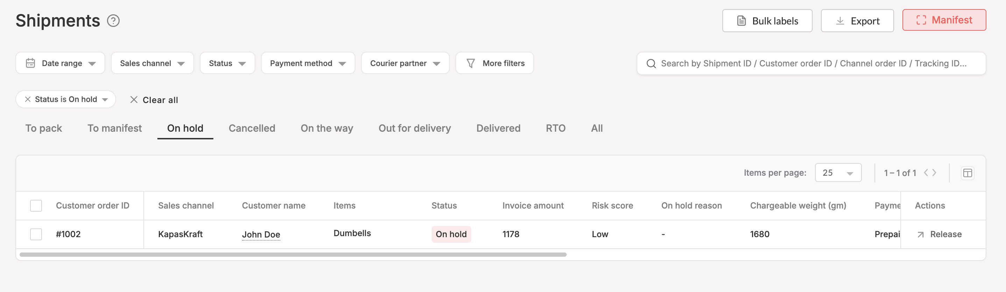Open the Date range dropdown
Screen dimensions: 1006x292
pyautogui.click(x=60, y=63)
